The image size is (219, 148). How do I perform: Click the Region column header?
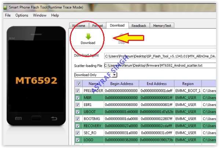(188, 84)
